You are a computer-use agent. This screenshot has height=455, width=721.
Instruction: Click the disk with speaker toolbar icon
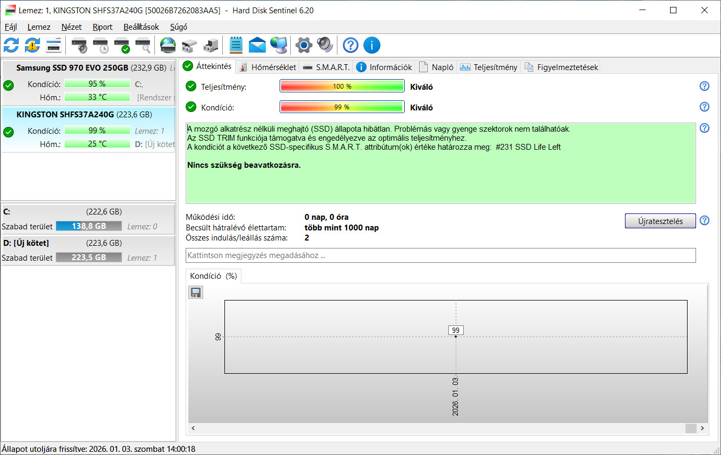tap(80, 46)
